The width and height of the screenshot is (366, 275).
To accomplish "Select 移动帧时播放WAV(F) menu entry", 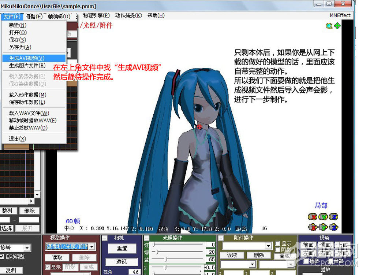I will click(34, 120).
